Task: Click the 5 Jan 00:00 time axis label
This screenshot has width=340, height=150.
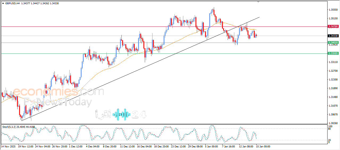Action: click(212, 146)
